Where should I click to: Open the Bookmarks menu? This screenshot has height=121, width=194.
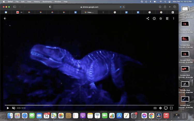[x=47, y=2]
